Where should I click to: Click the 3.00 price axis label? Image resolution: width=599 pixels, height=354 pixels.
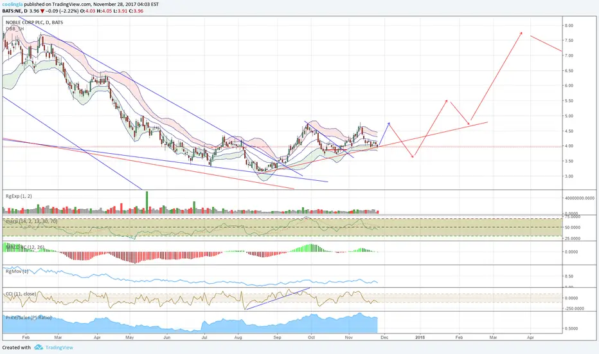[x=569, y=176]
